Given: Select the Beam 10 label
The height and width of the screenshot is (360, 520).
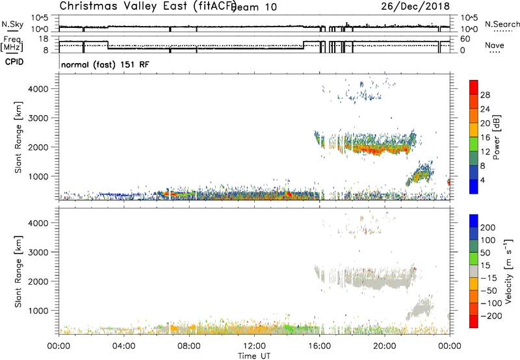Looking at the screenshot, I should click(254, 7).
